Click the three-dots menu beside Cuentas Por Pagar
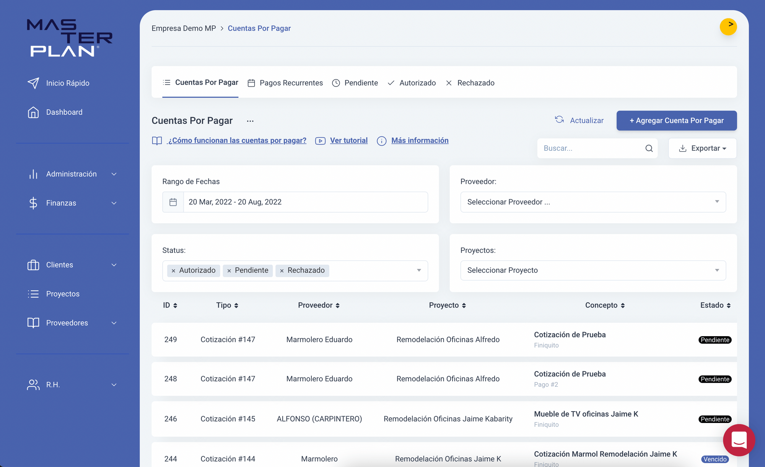765x467 pixels. 250,121
